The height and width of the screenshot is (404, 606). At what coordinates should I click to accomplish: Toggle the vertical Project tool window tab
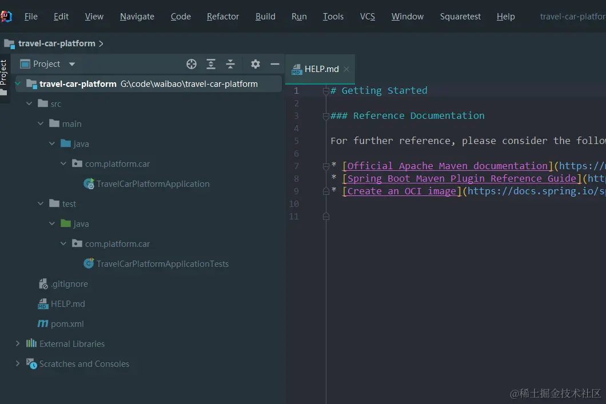pyautogui.click(x=4, y=77)
